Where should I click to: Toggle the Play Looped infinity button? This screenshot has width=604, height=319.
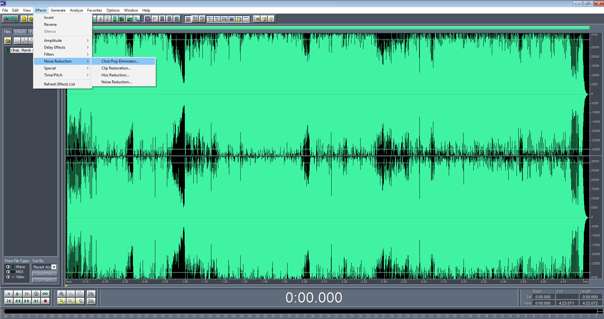[45, 294]
